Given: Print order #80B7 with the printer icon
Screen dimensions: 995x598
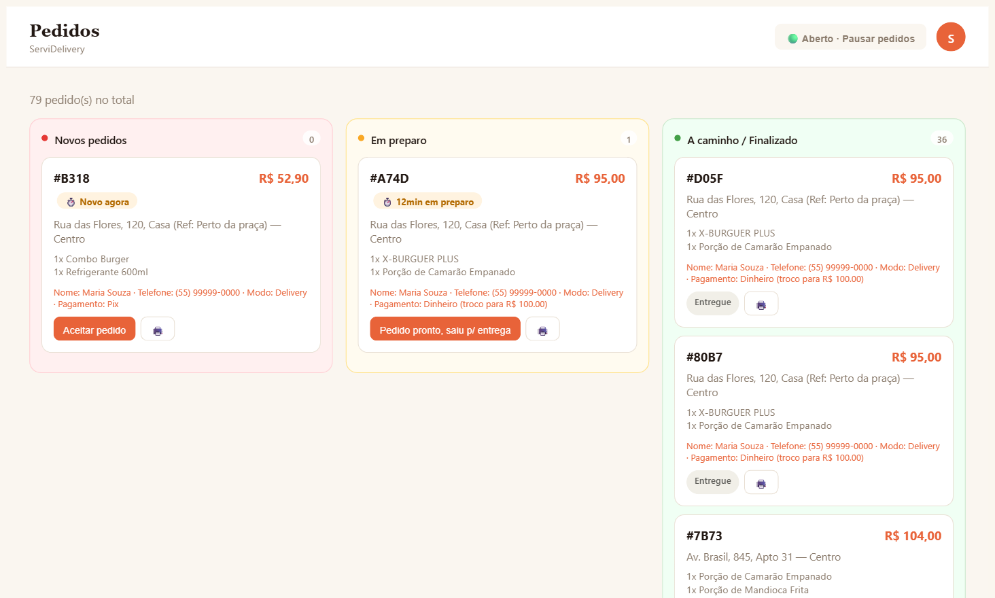Looking at the screenshot, I should coord(761,482).
